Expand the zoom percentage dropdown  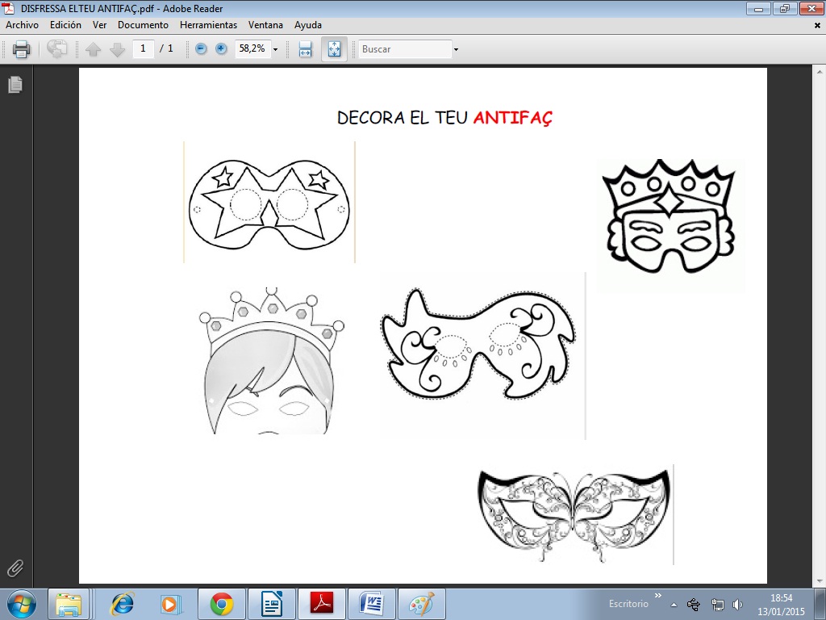[275, 49]
